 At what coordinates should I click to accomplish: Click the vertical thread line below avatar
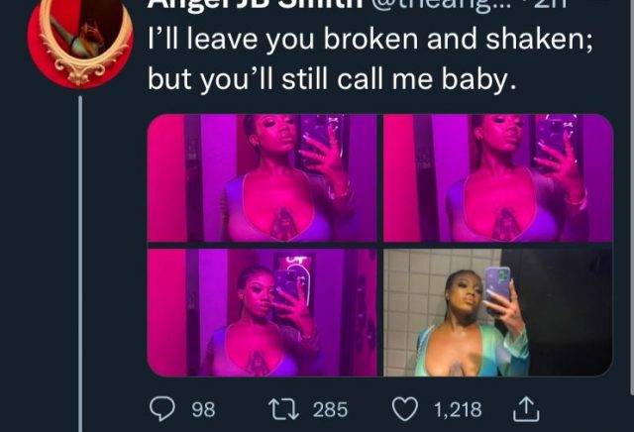point(80,264)
